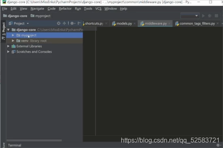Viewport: 223px width, 148px height.
Task: Open the Run menu
Action: click(x=78, y=8)
